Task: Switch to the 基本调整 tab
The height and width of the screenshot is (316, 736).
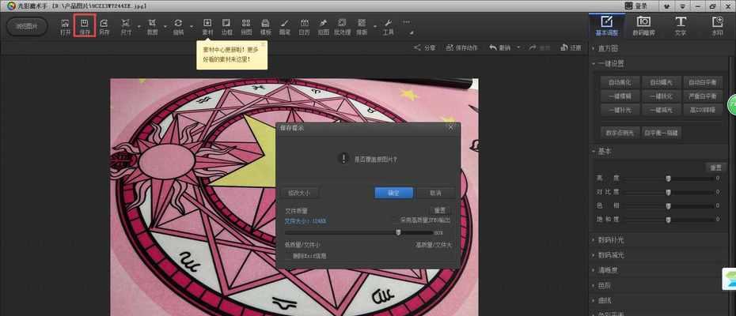Action: 607,26
